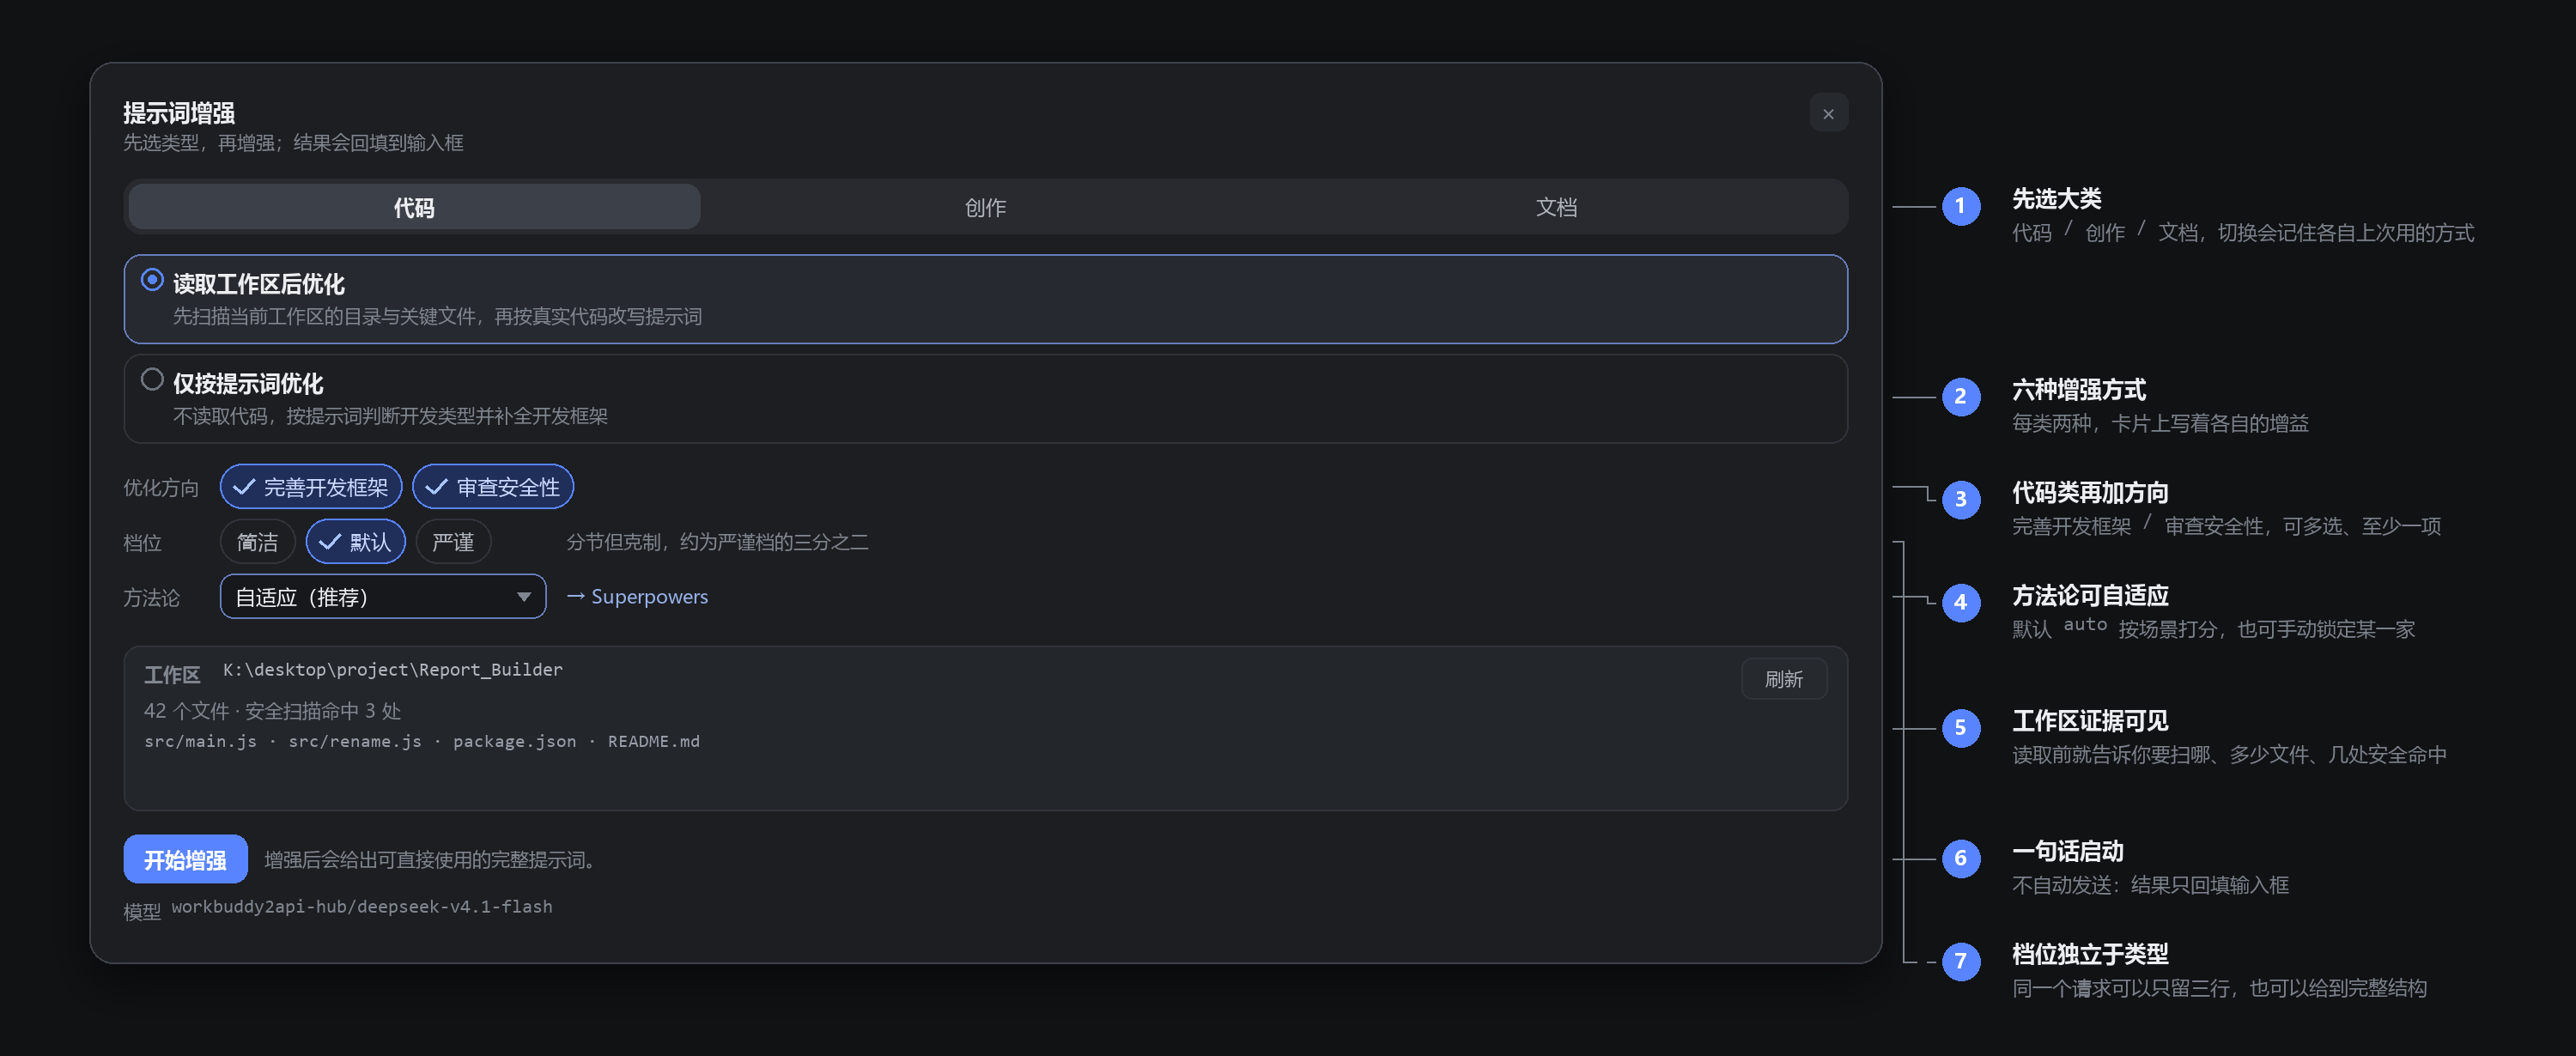Image resolution: width=2576 pixels, height=1056 pixels.
Task: Click the 方法论 row label
Action: (151, 598)
